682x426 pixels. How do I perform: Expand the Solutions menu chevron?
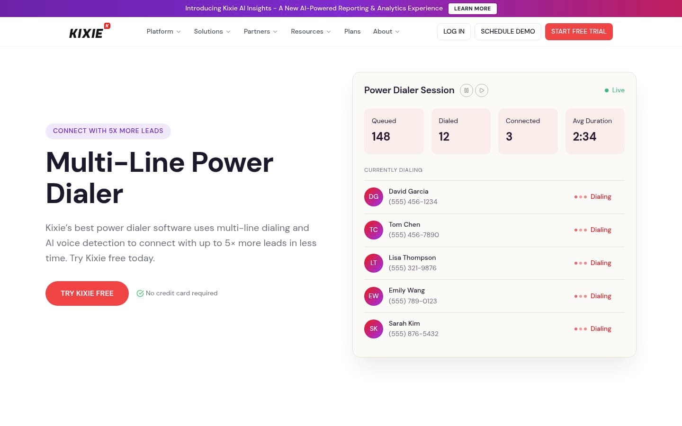(228, 32)
